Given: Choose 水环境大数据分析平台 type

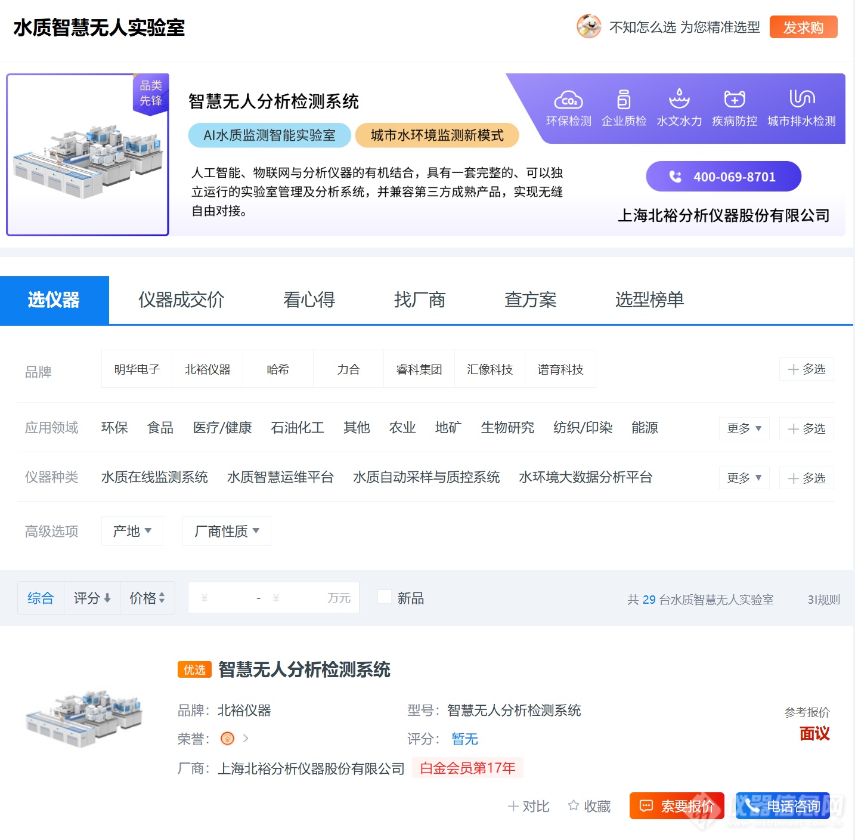Looking at the screenshot, I should click(x=586, y=477).
